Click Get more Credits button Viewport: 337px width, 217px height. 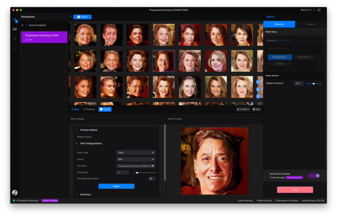point(294,178)
